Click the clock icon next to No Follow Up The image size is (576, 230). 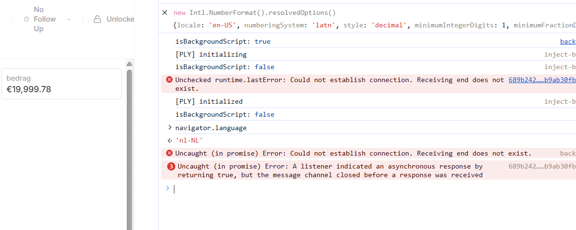tap(26, 19)
